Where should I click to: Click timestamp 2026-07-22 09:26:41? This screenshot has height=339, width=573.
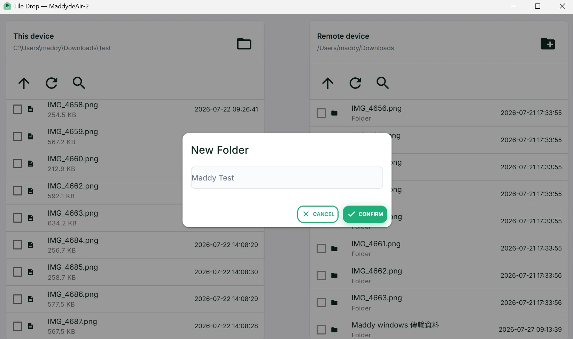(226, 109)
